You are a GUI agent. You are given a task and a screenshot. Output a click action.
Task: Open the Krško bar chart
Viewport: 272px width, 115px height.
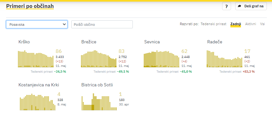tap(36, 59)
